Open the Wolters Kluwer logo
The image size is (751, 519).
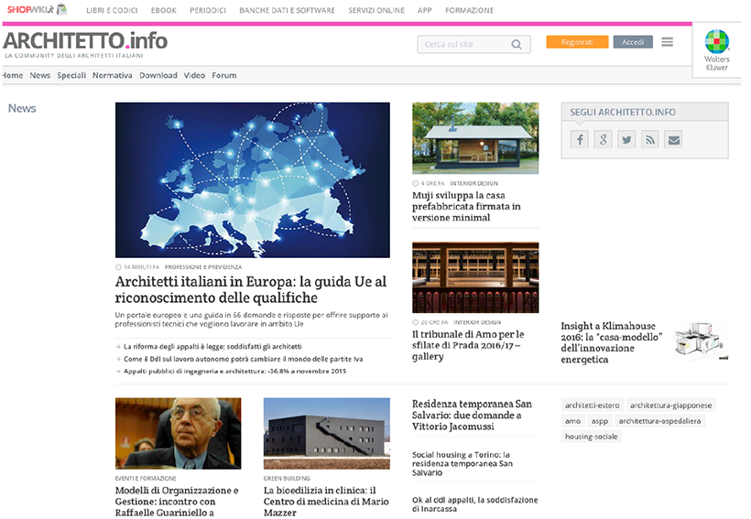(x=716, y=49)
